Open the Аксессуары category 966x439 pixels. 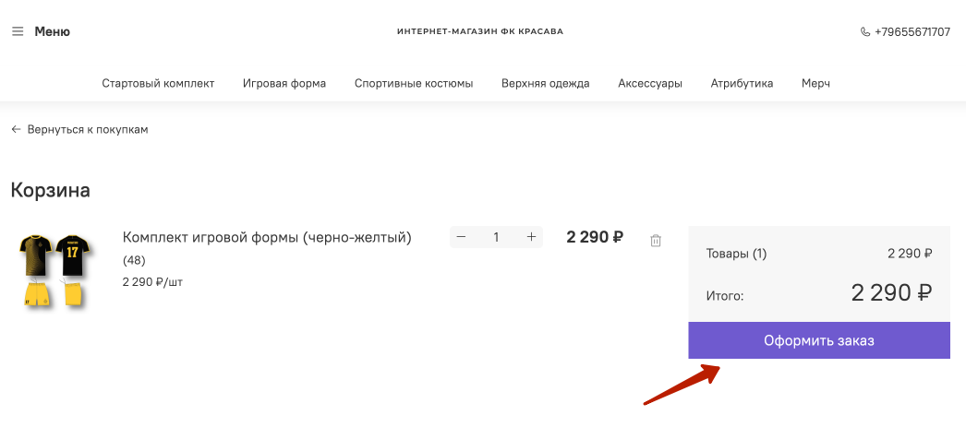[x=650, y=84]
